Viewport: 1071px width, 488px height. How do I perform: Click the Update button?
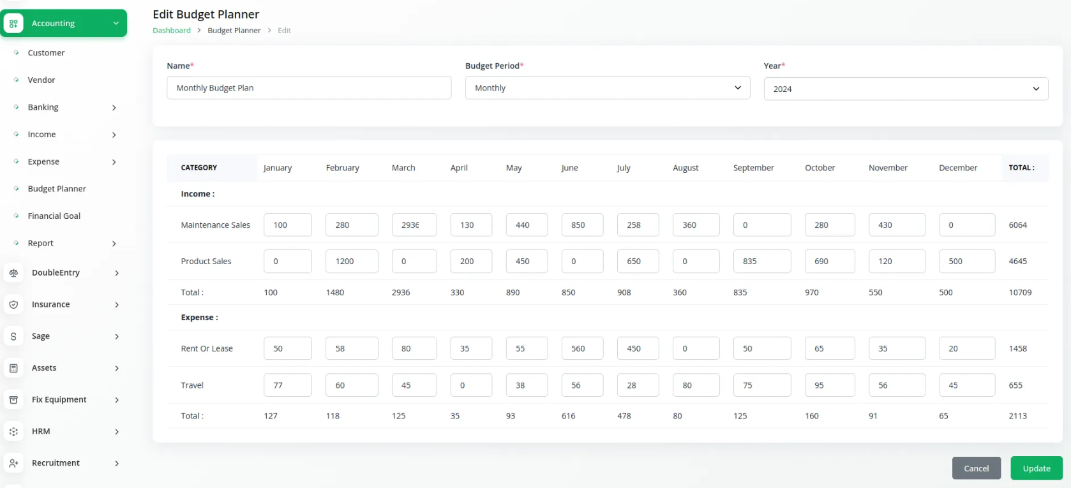pyautogui.click(x=1037, y=468)
